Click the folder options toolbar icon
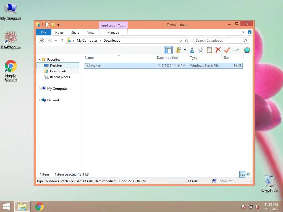The height and width of the screenshot is (212, 283). (179, 50)
